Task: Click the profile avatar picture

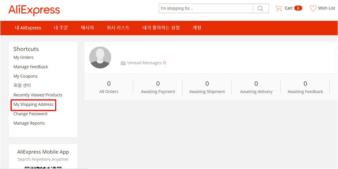Action: click(100, 57)
